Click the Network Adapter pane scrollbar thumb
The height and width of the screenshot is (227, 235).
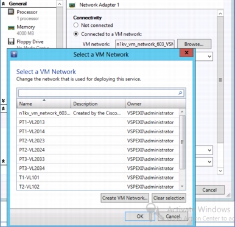220,80
